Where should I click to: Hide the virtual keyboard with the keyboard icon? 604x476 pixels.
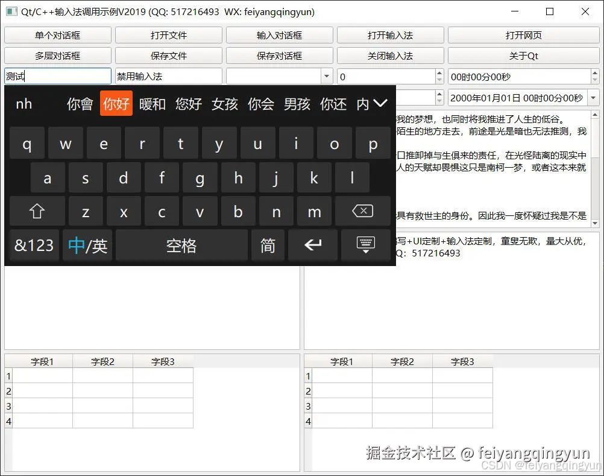tap(365, 245)
